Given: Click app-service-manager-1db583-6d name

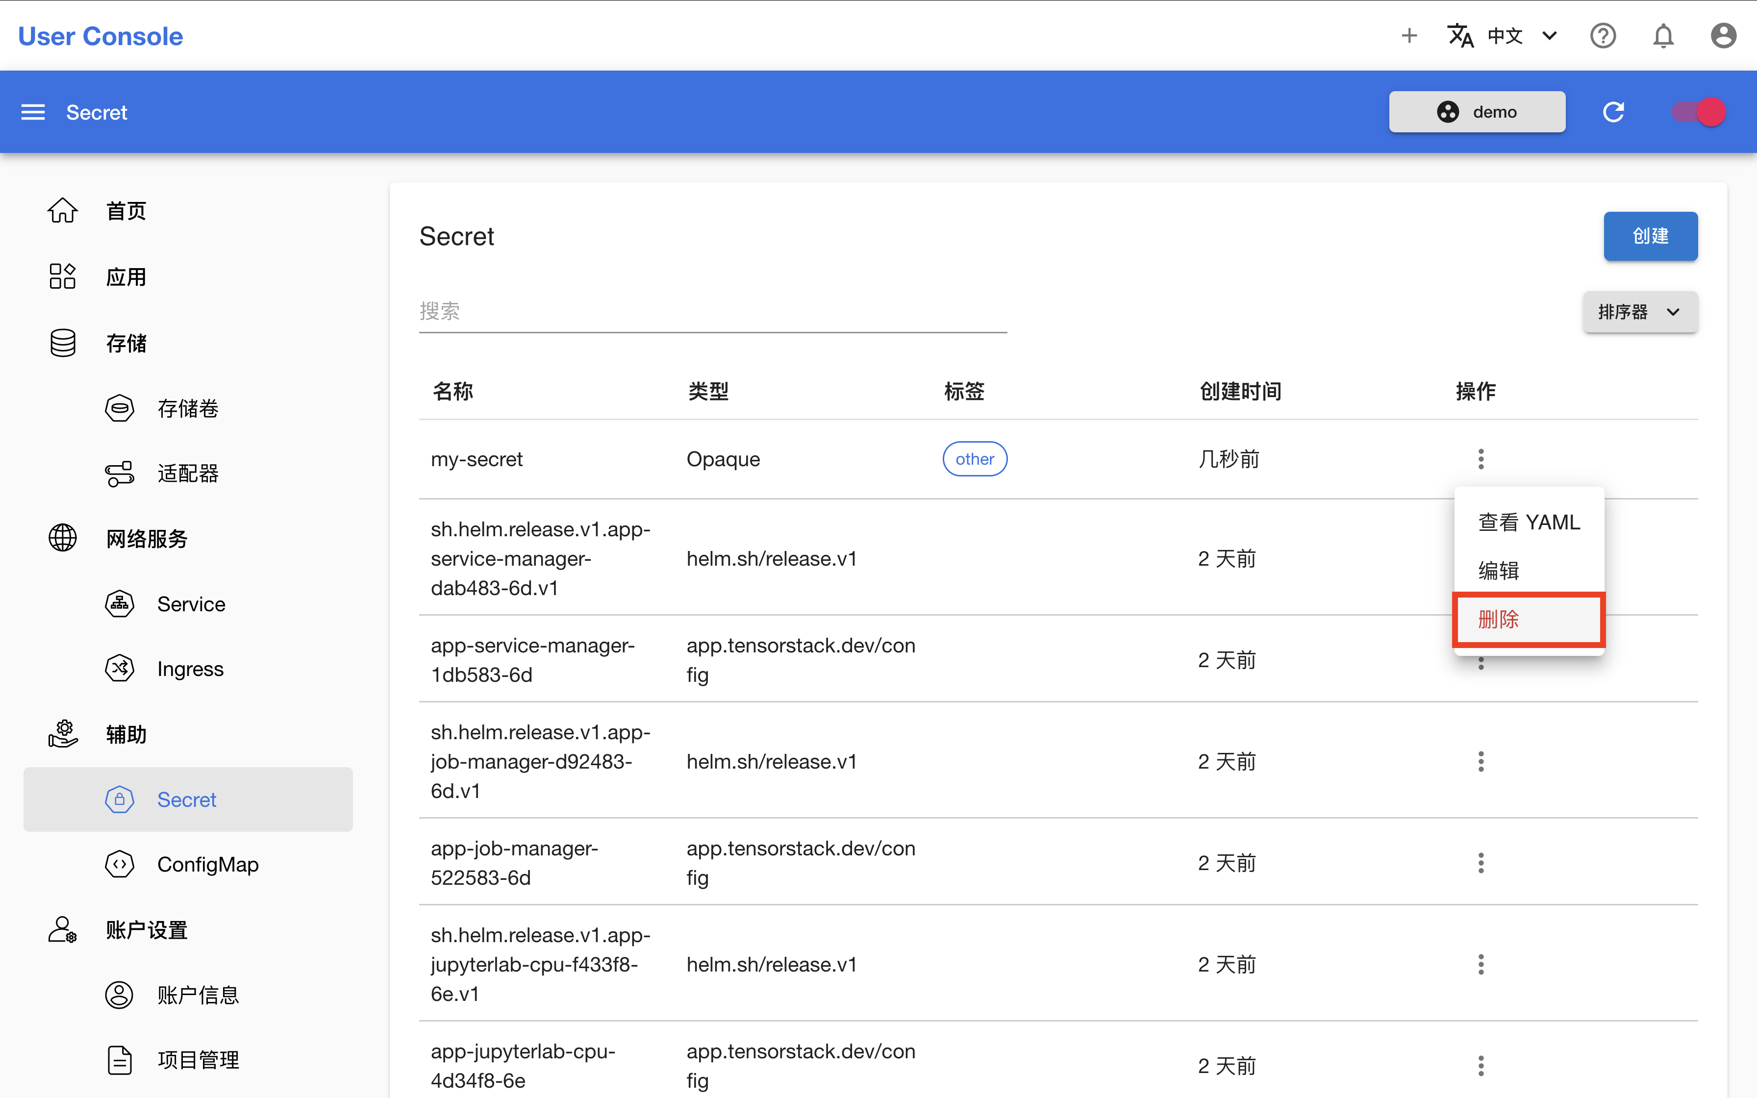Looking at the screenshot, I should tap(532, 659).
